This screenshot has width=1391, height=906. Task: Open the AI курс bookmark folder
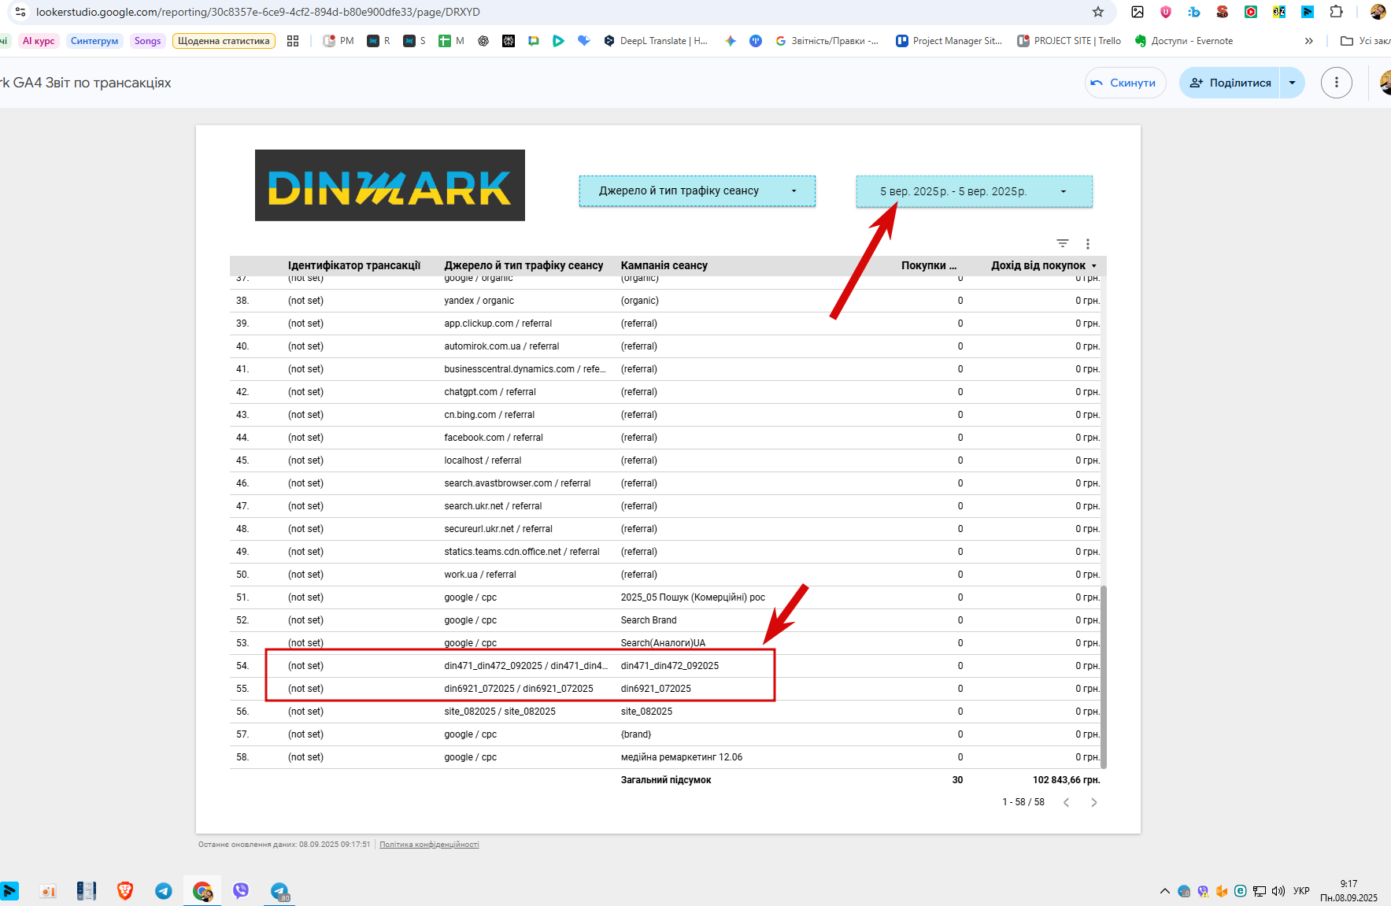39,41
